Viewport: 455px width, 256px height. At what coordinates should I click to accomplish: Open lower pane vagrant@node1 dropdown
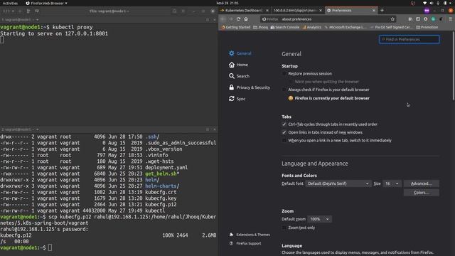(20, 129)
